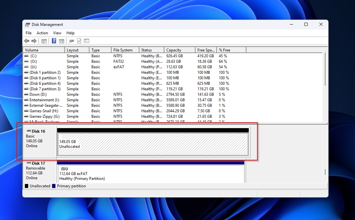Click the checklist view toolbar icon
This screenshot has width=355, height=220.
point(87,41)
